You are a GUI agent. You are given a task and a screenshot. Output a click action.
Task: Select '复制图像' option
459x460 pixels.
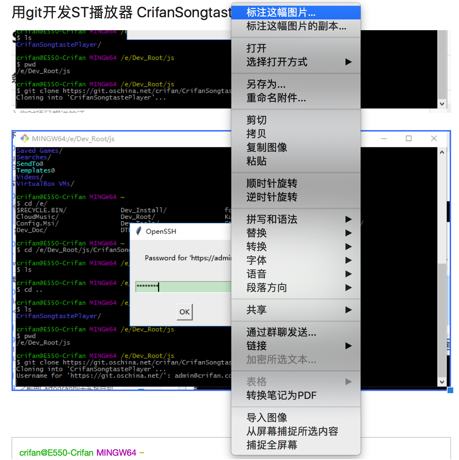[296, 147]
